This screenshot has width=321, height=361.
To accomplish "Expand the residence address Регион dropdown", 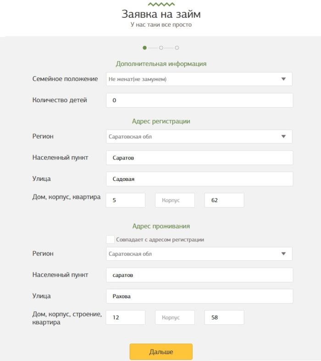I will click(x=199, y=254).
